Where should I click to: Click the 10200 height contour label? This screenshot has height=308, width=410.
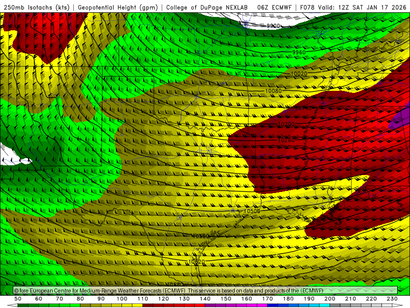pos(286,124)
